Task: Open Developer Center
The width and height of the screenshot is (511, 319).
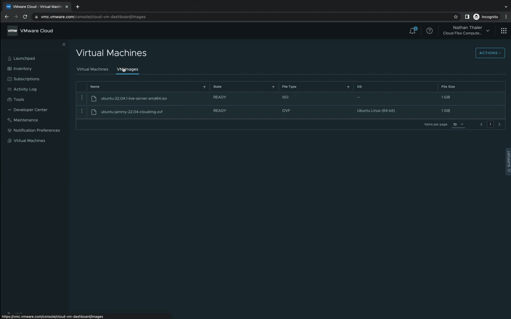Action: tap(30, 110)
